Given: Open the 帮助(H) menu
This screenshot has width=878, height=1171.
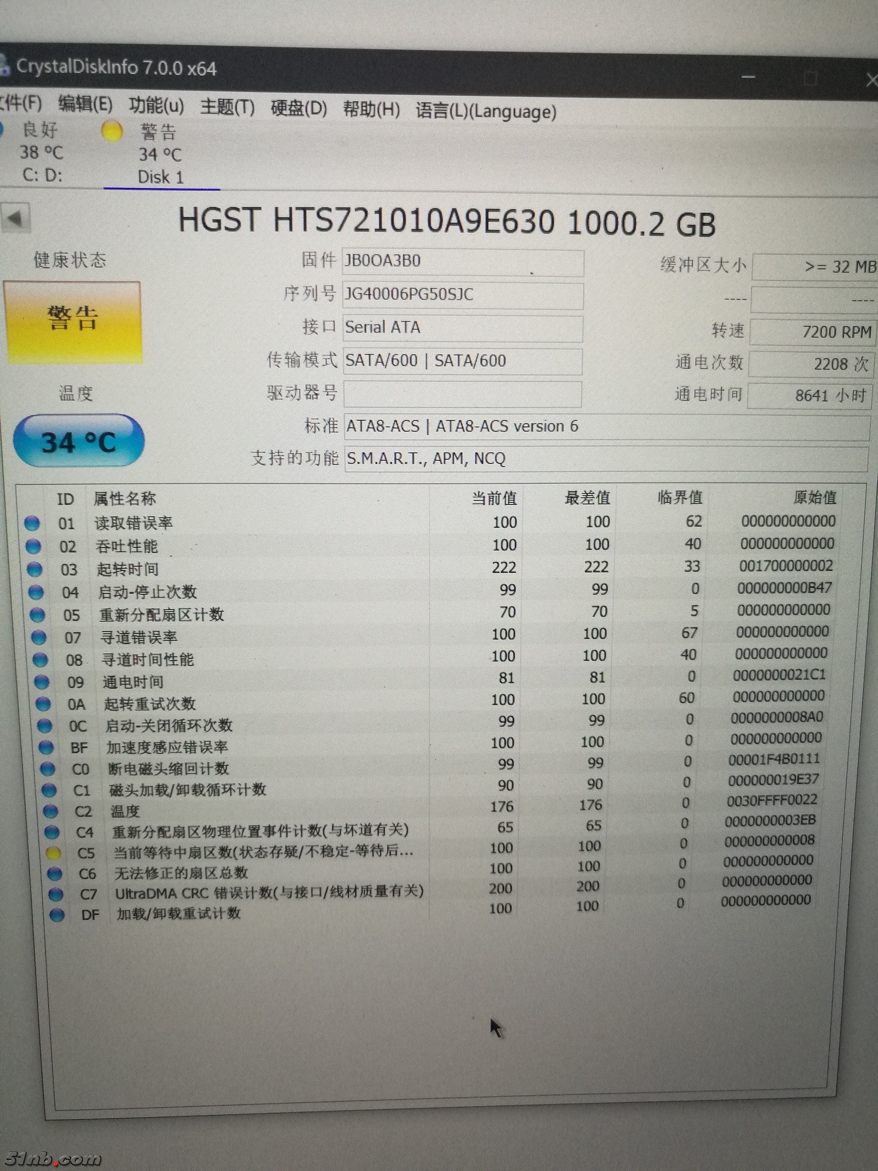Looking at the screenshot, I should coord(371,110).
